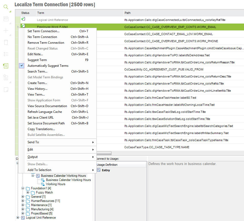Viewport: 244px width, 221px height.
Task: Click the status icon of Logical Unit Reference row
Action: (23, 19)
